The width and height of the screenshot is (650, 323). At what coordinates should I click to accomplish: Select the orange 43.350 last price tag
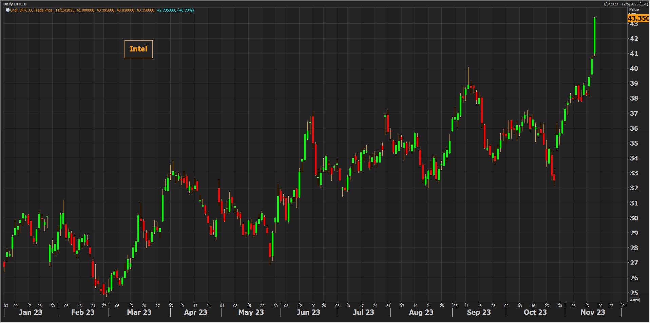[638, 18]
